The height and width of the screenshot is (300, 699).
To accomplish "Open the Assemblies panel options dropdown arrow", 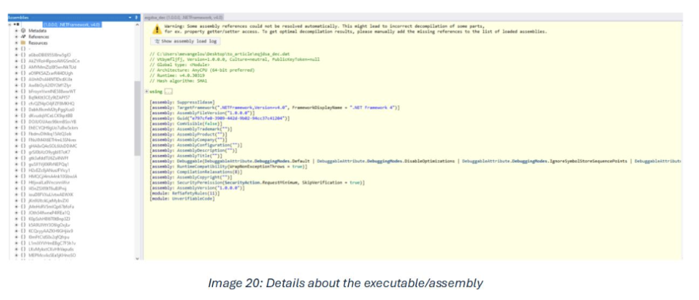I will pos(130,17).
